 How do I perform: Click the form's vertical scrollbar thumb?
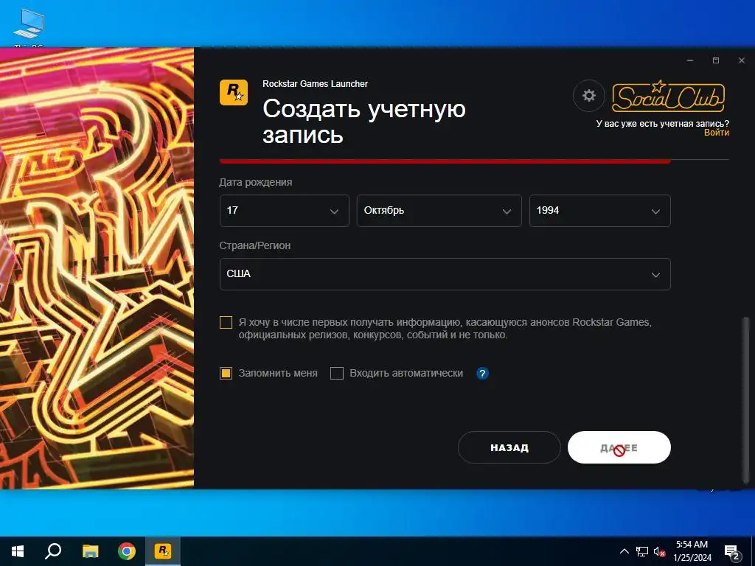tap(746, 399)
